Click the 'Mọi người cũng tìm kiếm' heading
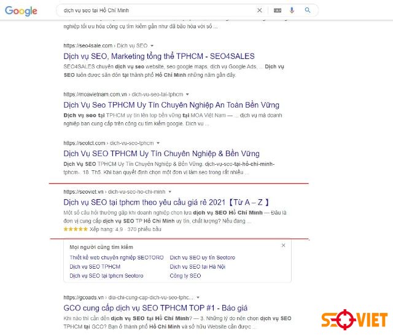This screenshot has width=393, height=335. tap(101, 247)
